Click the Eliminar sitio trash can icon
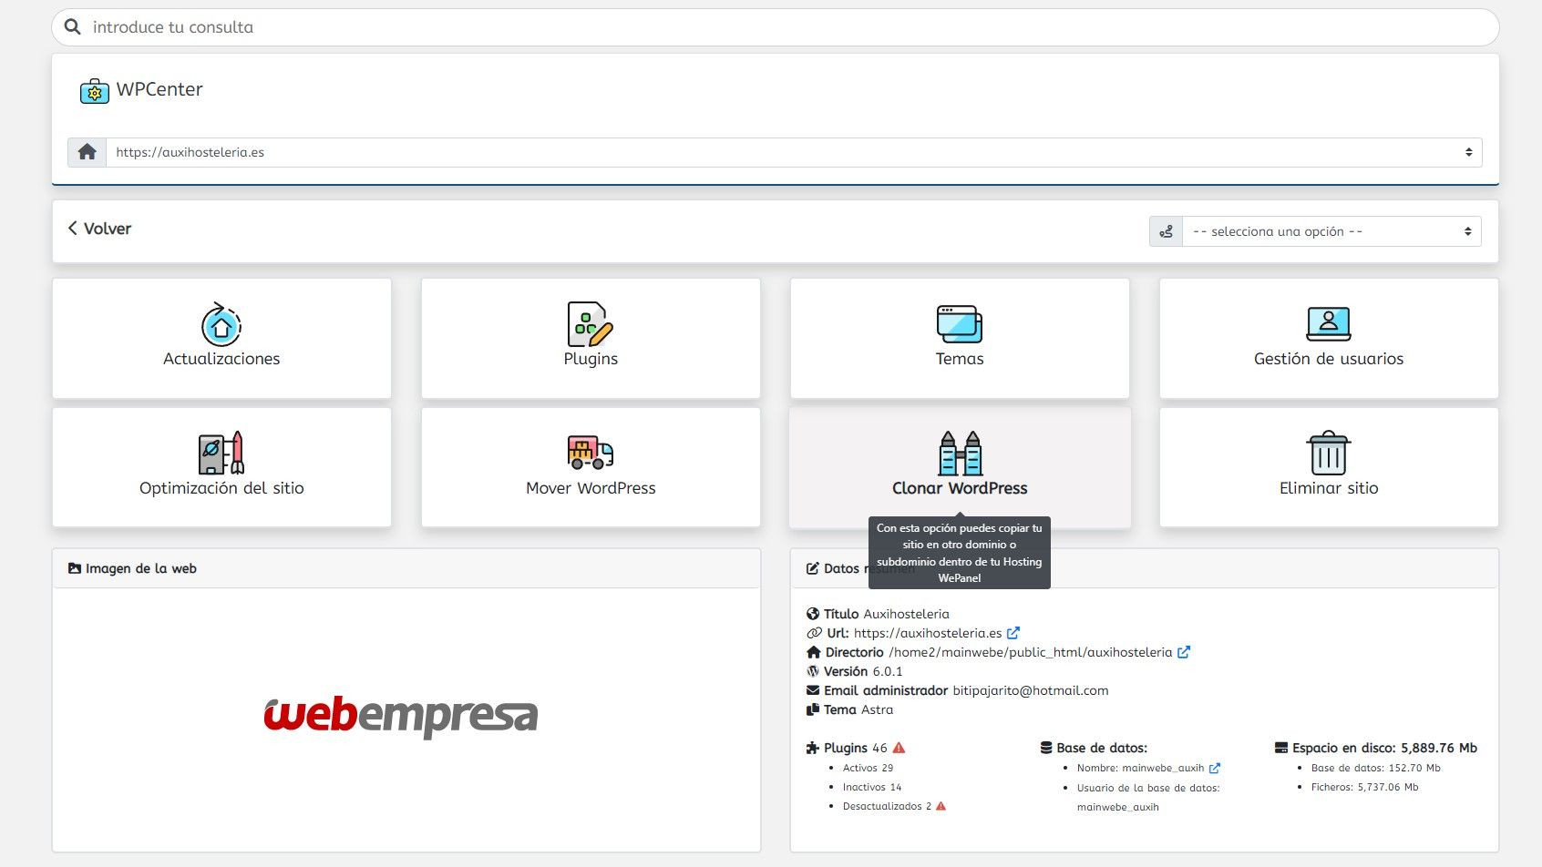Viewport: 1542px width, 867px height. coord(1329,453)
